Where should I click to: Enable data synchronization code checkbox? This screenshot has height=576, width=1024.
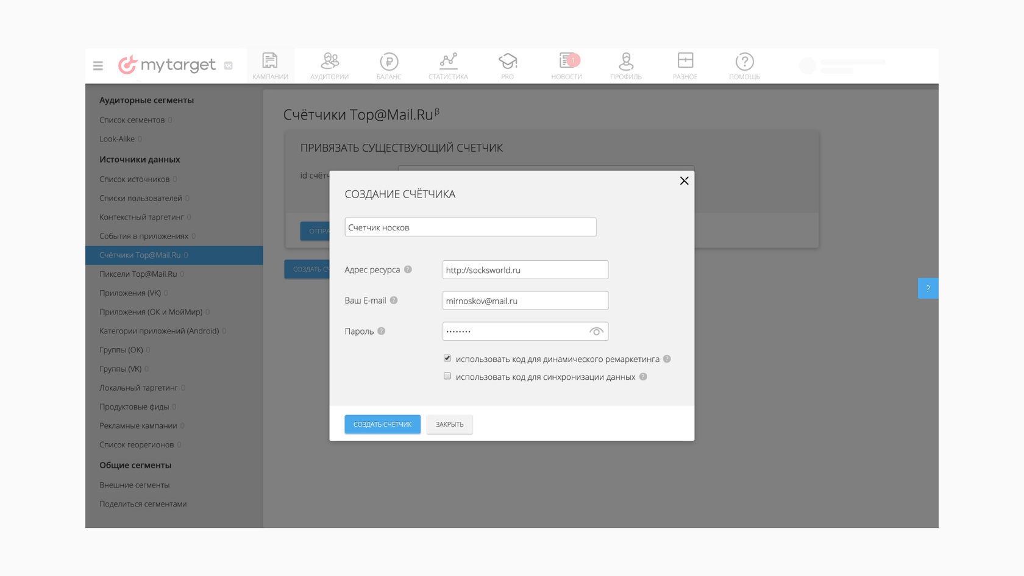tap(447, 376)
